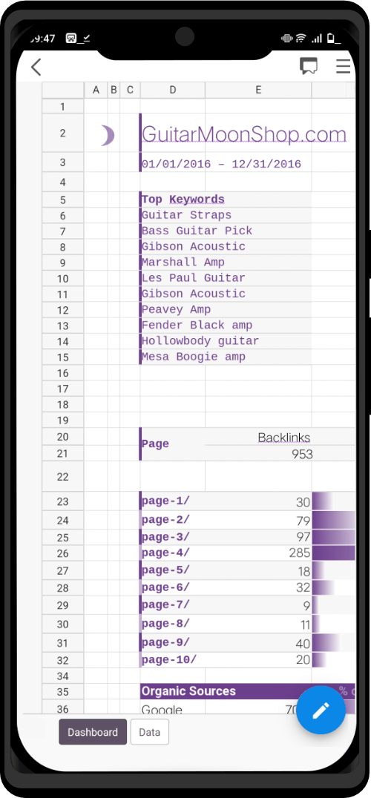Select the Backlinks total 953 cell
The height and width of the screenshot is (798, 371).
(x=258, y=453)
